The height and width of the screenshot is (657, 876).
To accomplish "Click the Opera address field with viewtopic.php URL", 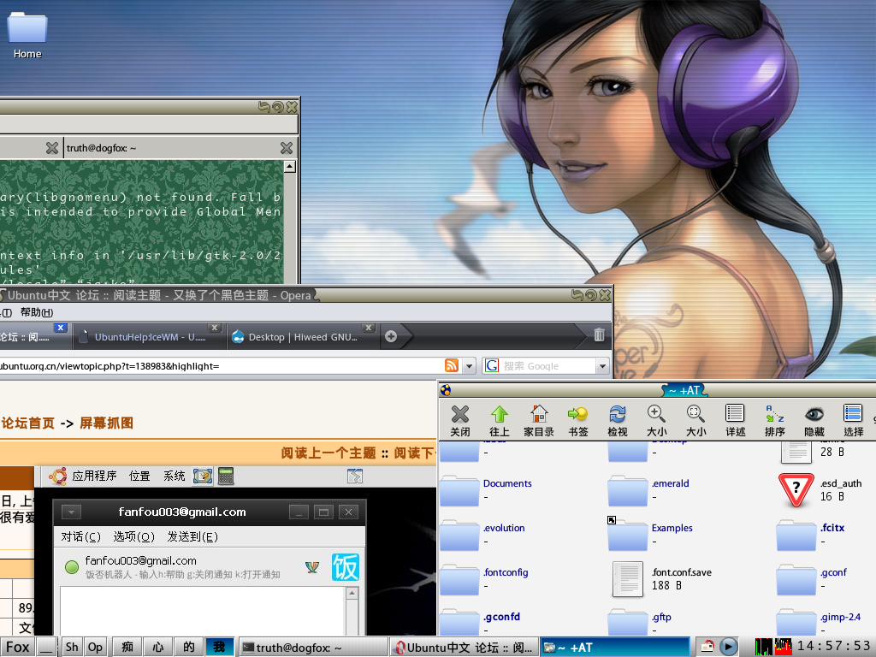I will 221,366.
